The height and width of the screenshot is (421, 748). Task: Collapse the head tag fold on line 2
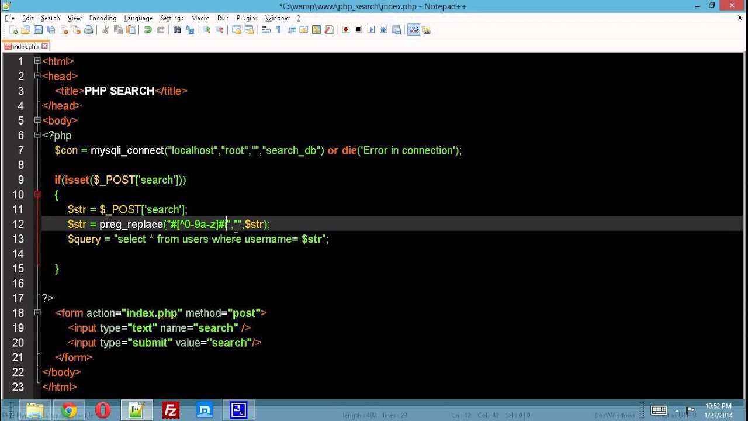[x=37, y=76]
